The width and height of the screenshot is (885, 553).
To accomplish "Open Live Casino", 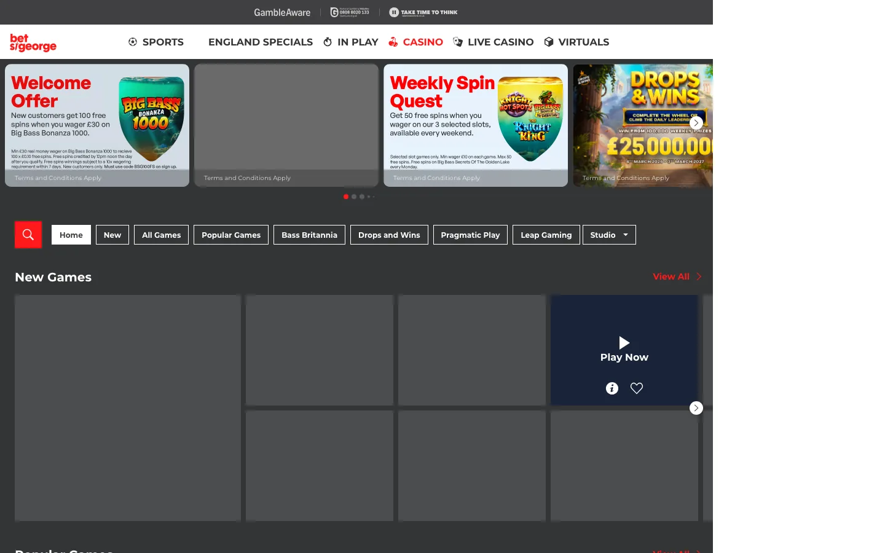I will pyautogui.click(x=494, y=42).
